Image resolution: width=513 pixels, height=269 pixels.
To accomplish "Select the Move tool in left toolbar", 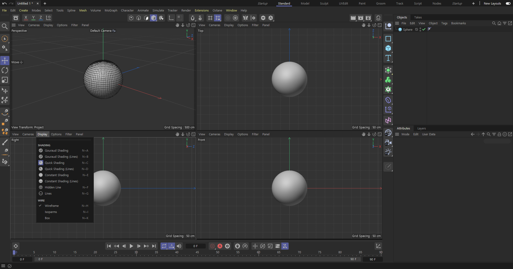I will 5,61.
